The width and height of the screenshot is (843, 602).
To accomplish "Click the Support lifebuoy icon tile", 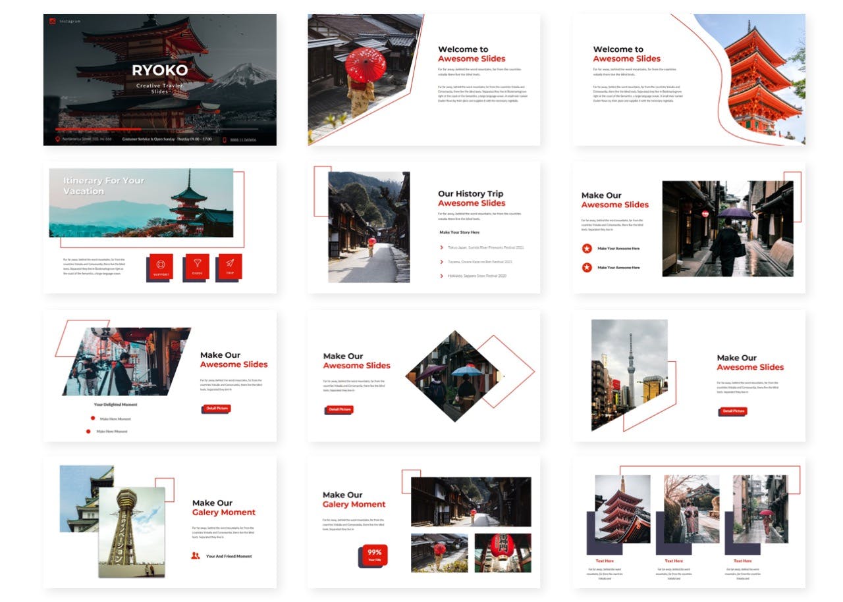I will [x=161, y=266].
